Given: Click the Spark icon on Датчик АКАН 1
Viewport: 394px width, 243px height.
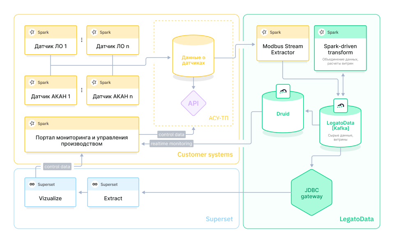Looking at the screenshot, I should point(32,82).
